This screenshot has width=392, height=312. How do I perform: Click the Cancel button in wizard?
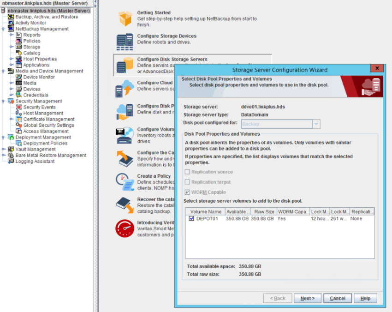(x=338, y=298)
